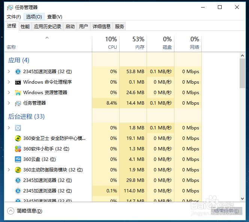Select the 360软件小助手 (32 位) row

click(103, 149)
